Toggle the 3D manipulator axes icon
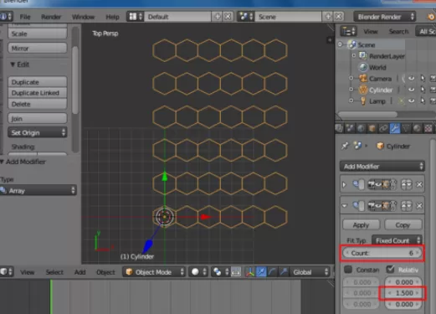 click(249, 271)
